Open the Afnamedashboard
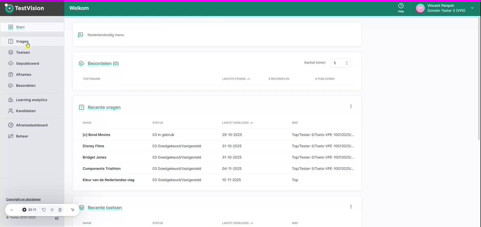Viewport: 481px width, 227px height. coord(32,125)
